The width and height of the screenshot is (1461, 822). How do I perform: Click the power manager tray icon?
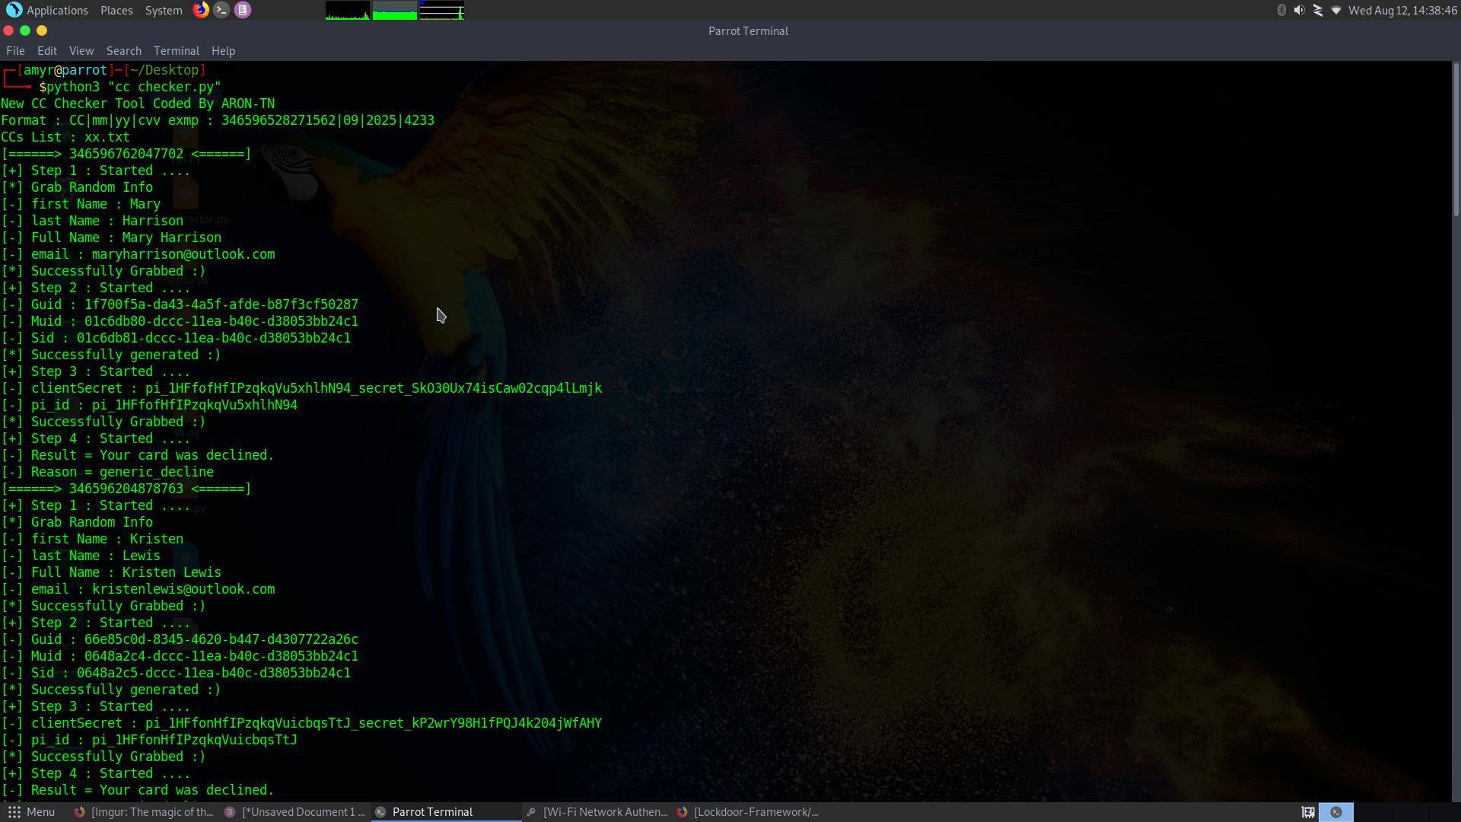(1318, 10)
